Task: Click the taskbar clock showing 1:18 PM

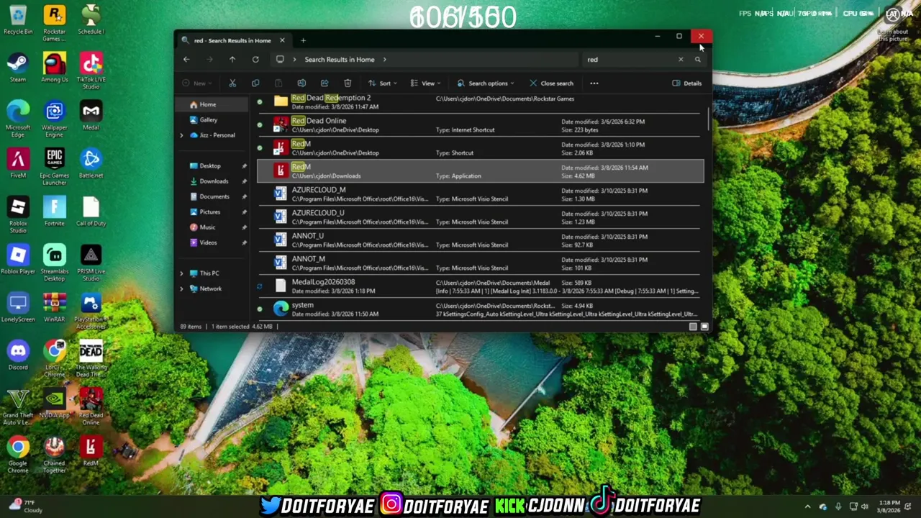Action: click(x=889, y=506)
